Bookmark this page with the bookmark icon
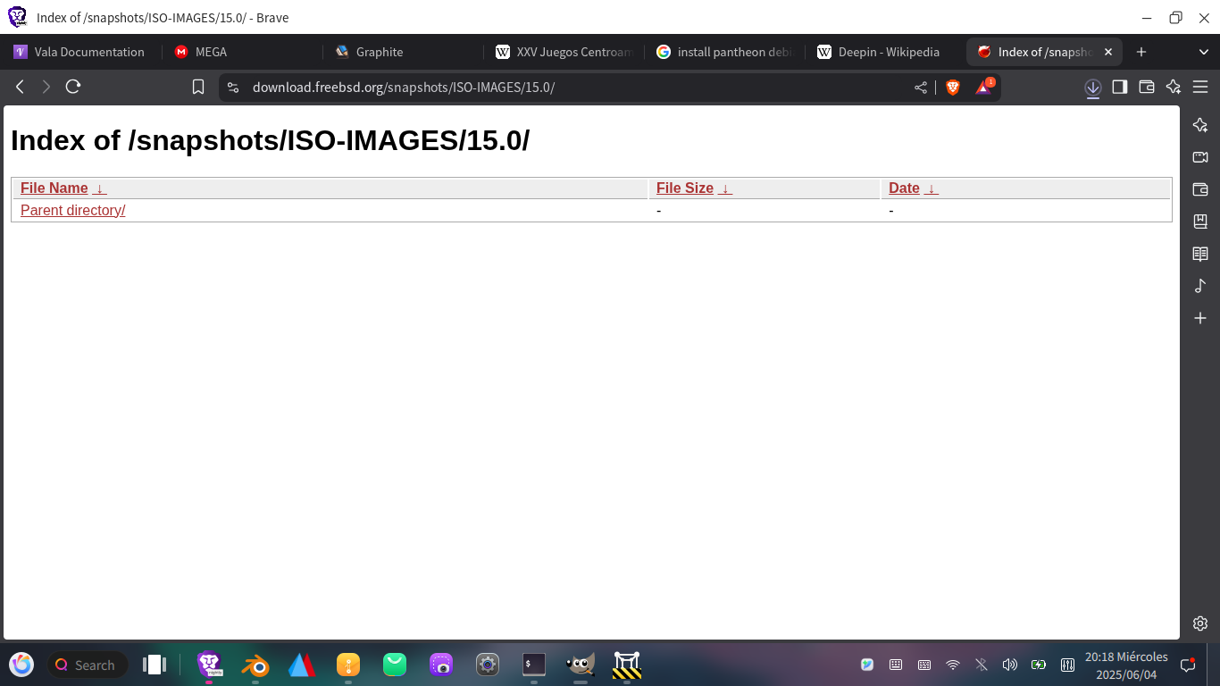Viewport: 1220px width, 686px height. pos(198,87)
